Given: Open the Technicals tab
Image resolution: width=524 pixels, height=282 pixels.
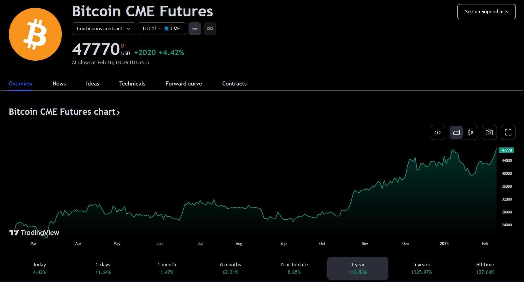Looking at the screenshot, I should pyautogui.click(x=132, y=84).
